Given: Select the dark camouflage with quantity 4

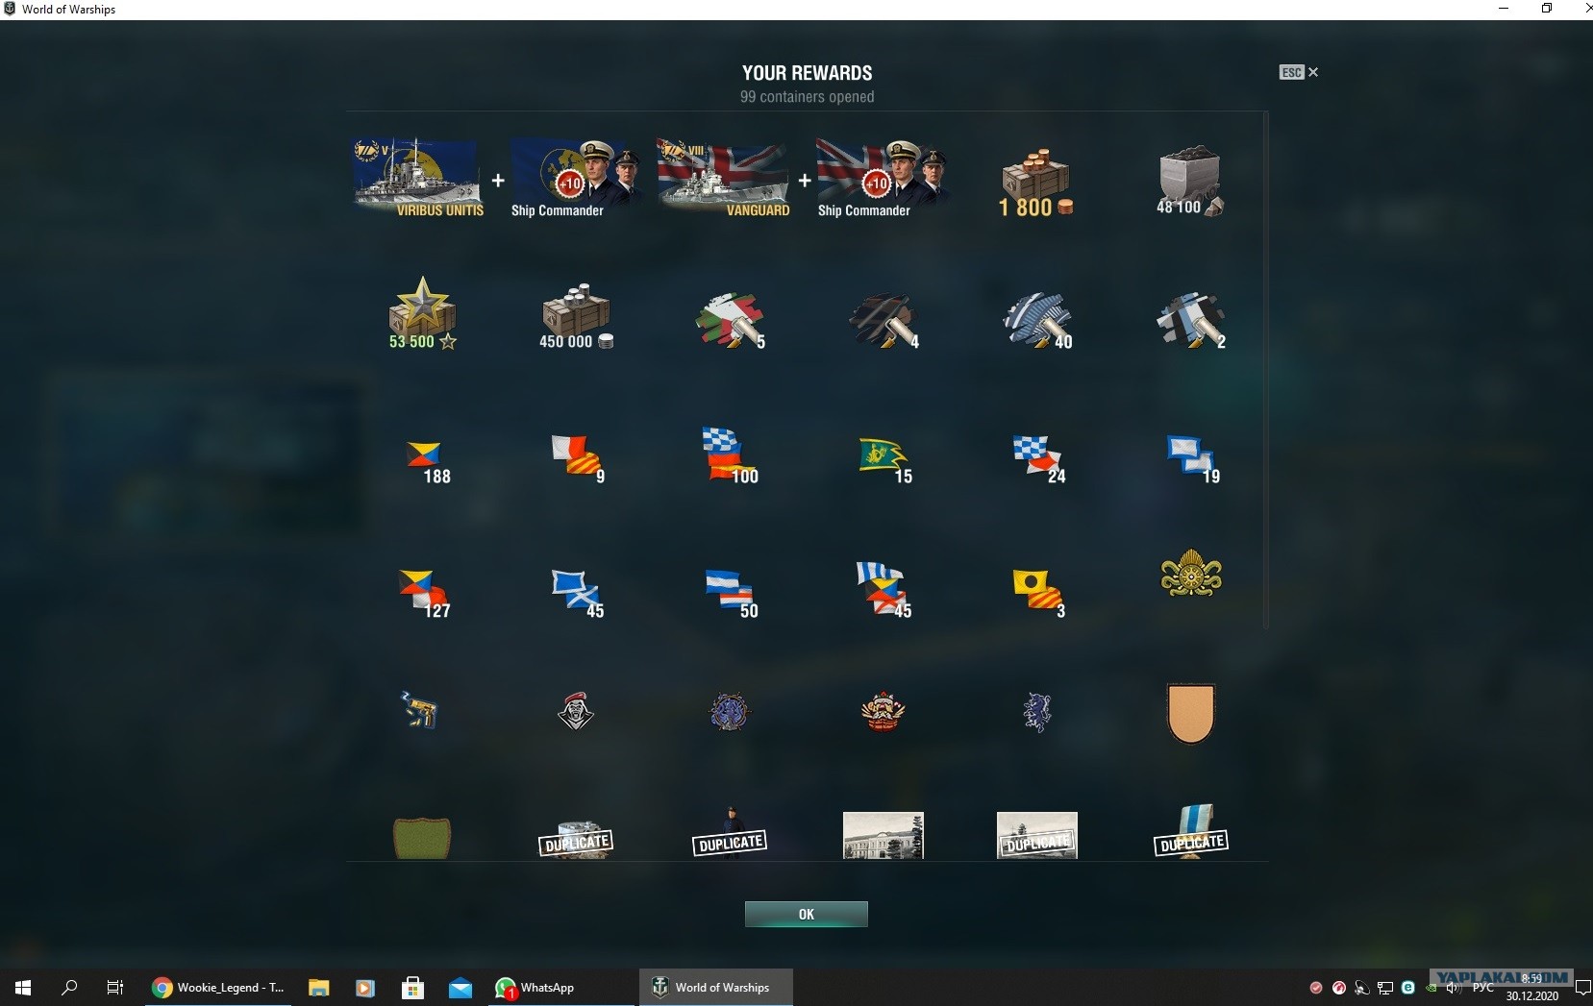Looking at the screenshot, I should tap(884, 321).
